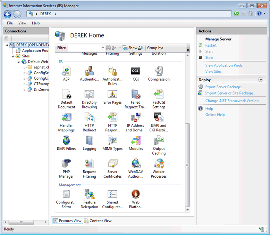Click Import Server or Site Package

(230, 93)
